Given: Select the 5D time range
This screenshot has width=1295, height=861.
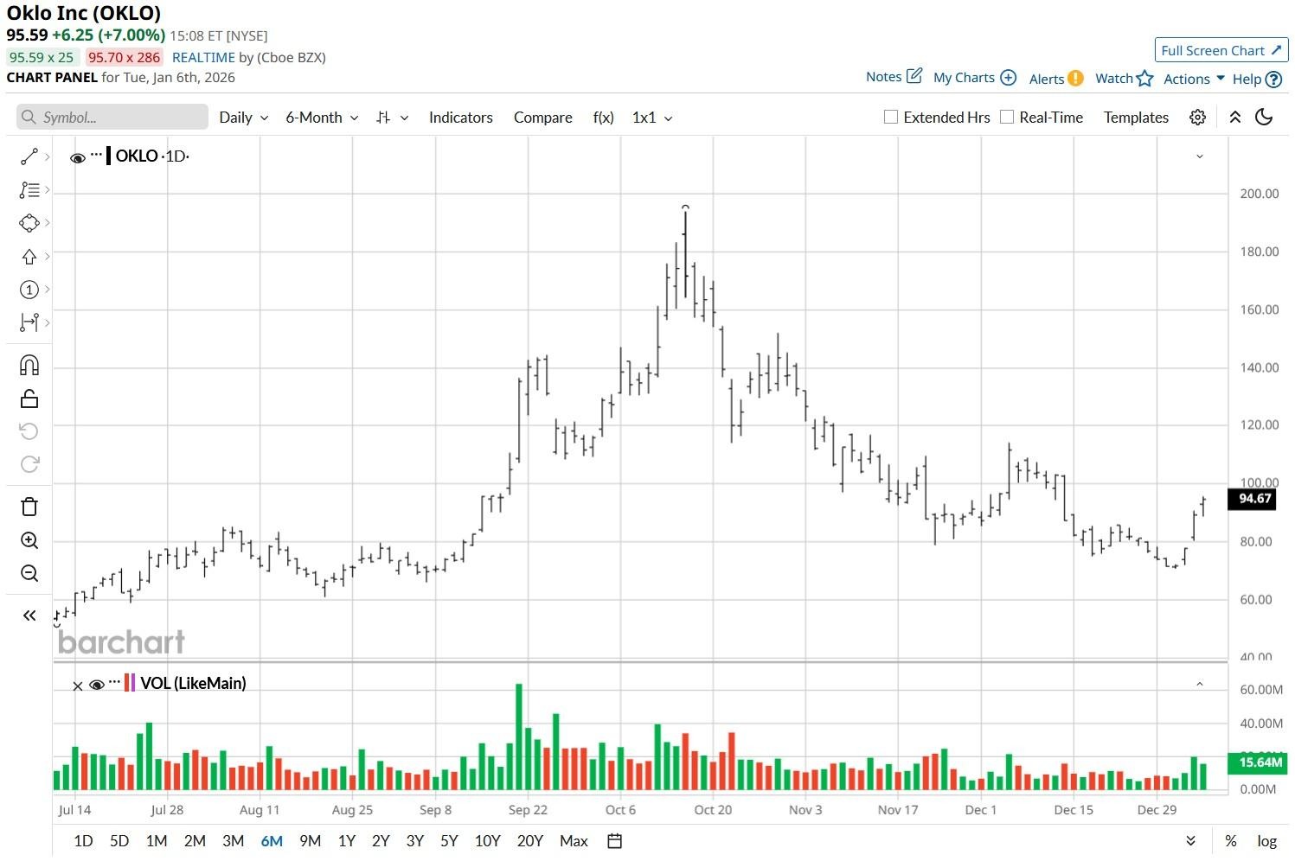Looking at the screenshot, I should click(x=119, y=841).
